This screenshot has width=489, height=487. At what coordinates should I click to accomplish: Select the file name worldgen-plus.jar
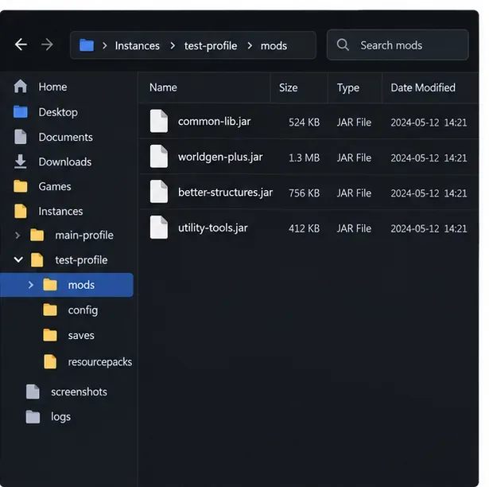220,157
